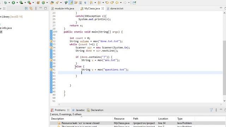This screenshot has width=226, height=127.
Task: Open Package Explorer View Menu dots
Action: (36, 8)
